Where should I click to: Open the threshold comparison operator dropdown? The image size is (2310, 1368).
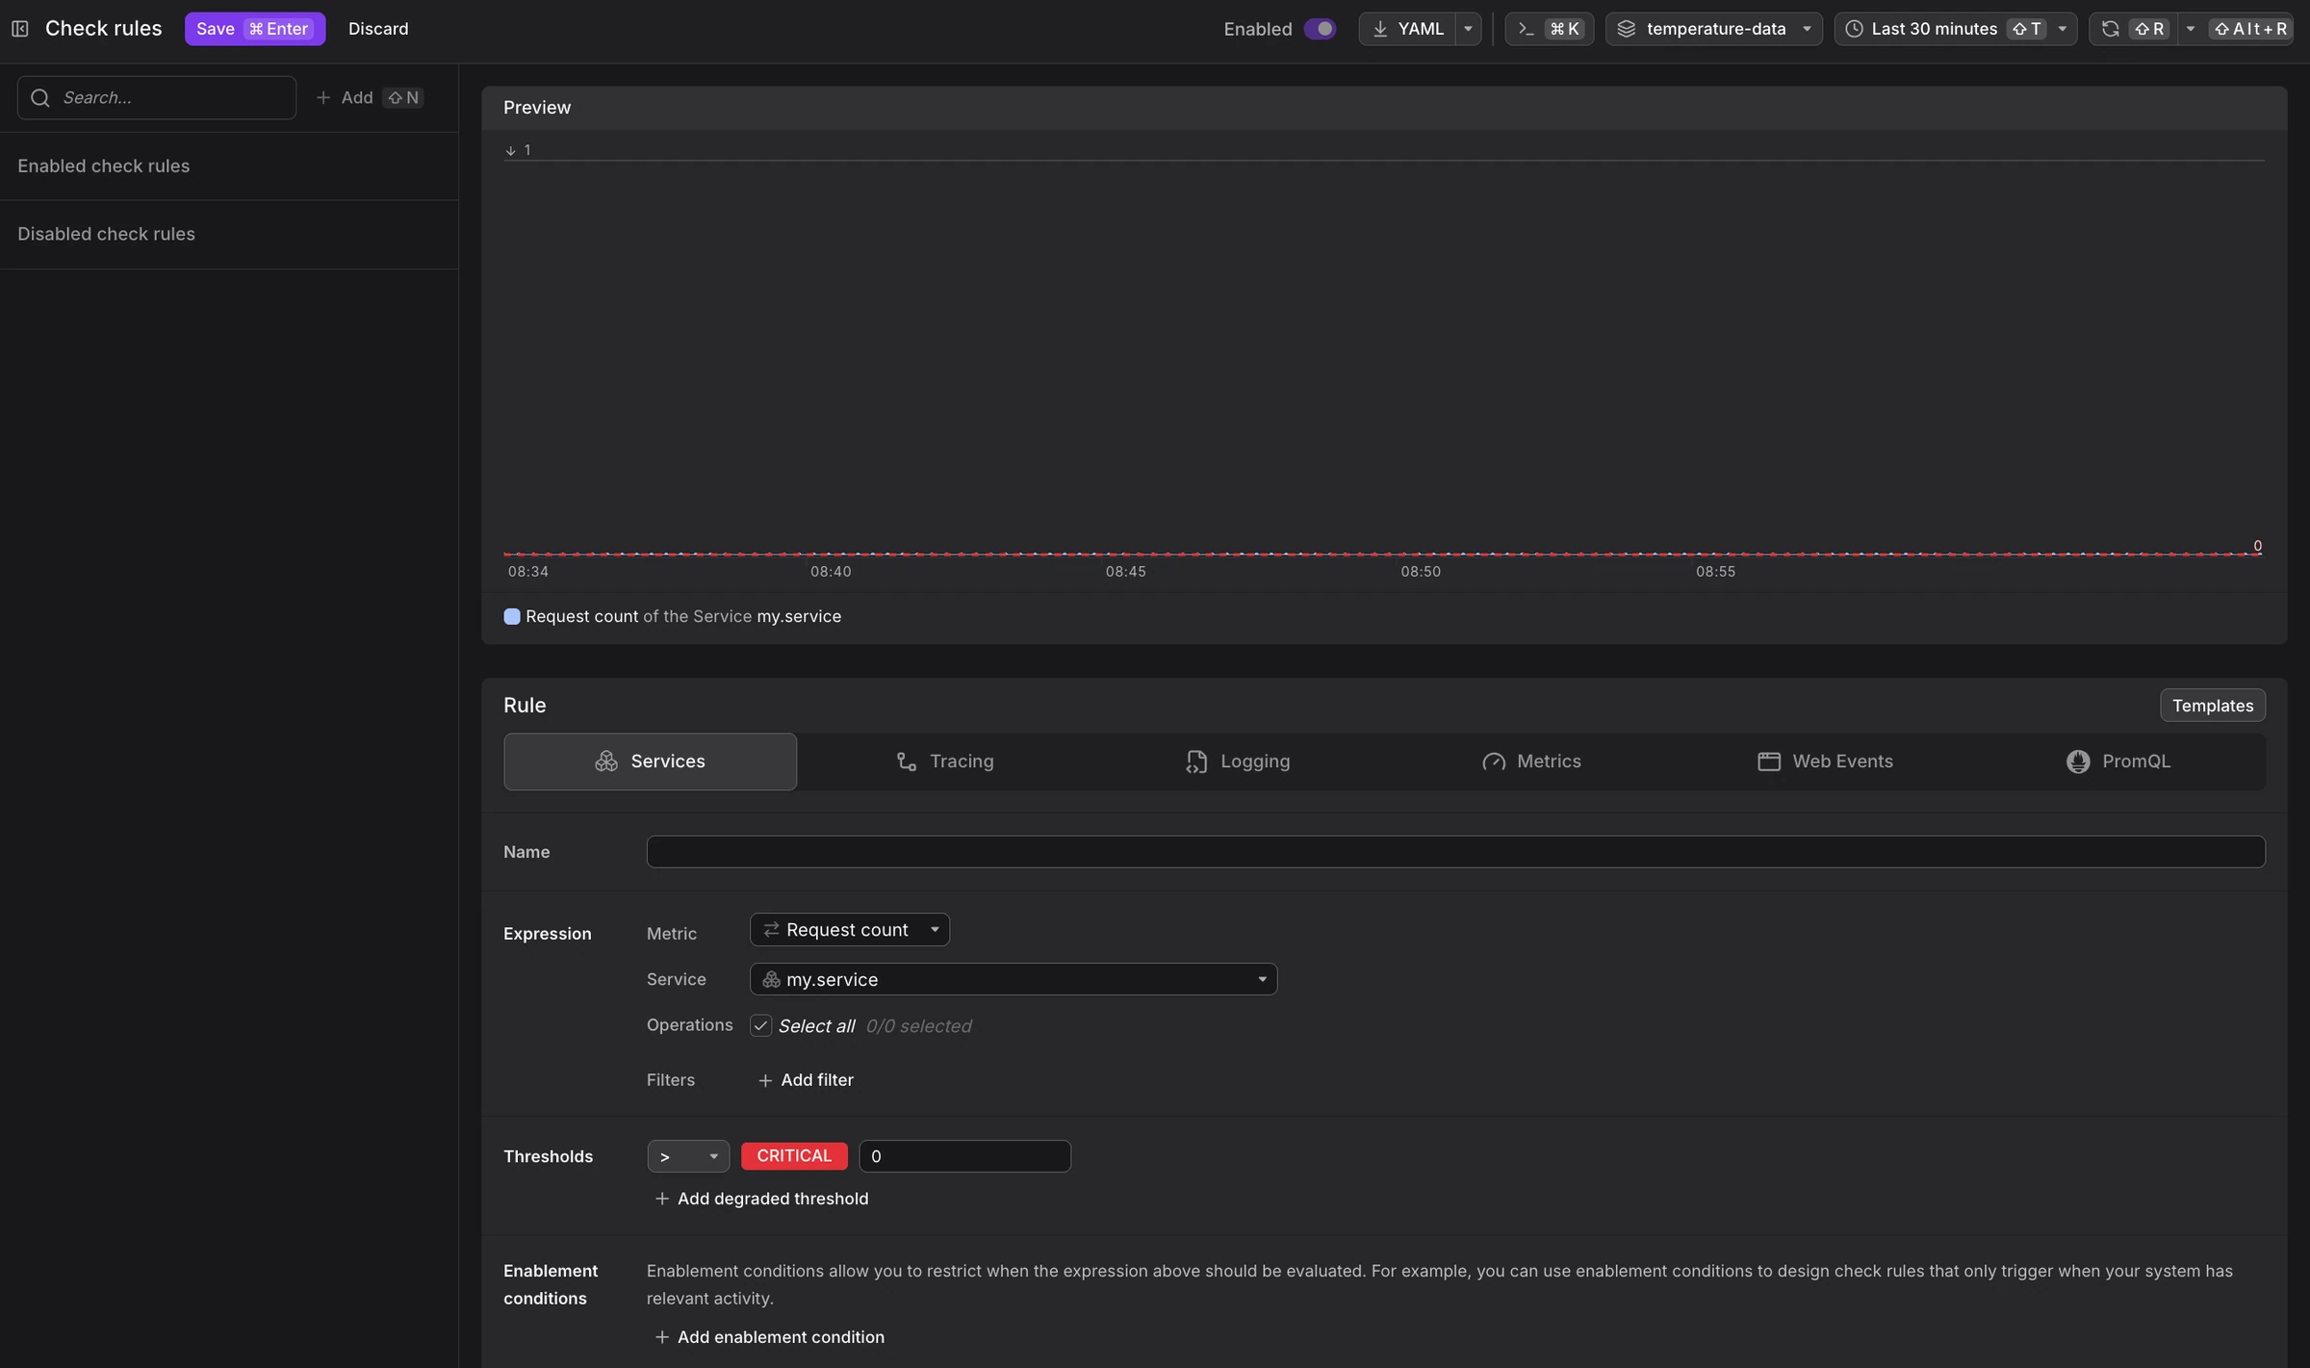[x=688, y=1156]
